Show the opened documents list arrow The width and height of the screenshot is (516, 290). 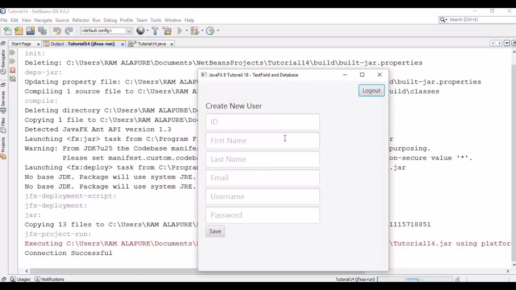(x=507, y=43)
